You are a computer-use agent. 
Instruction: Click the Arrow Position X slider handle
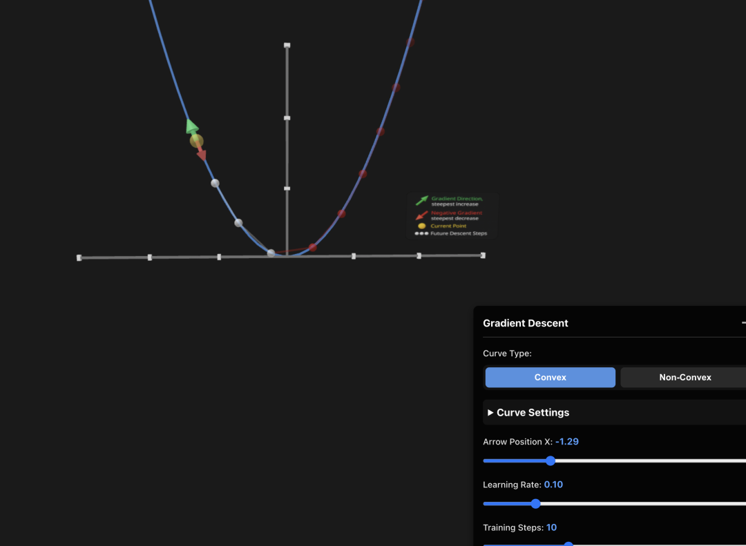551,460
